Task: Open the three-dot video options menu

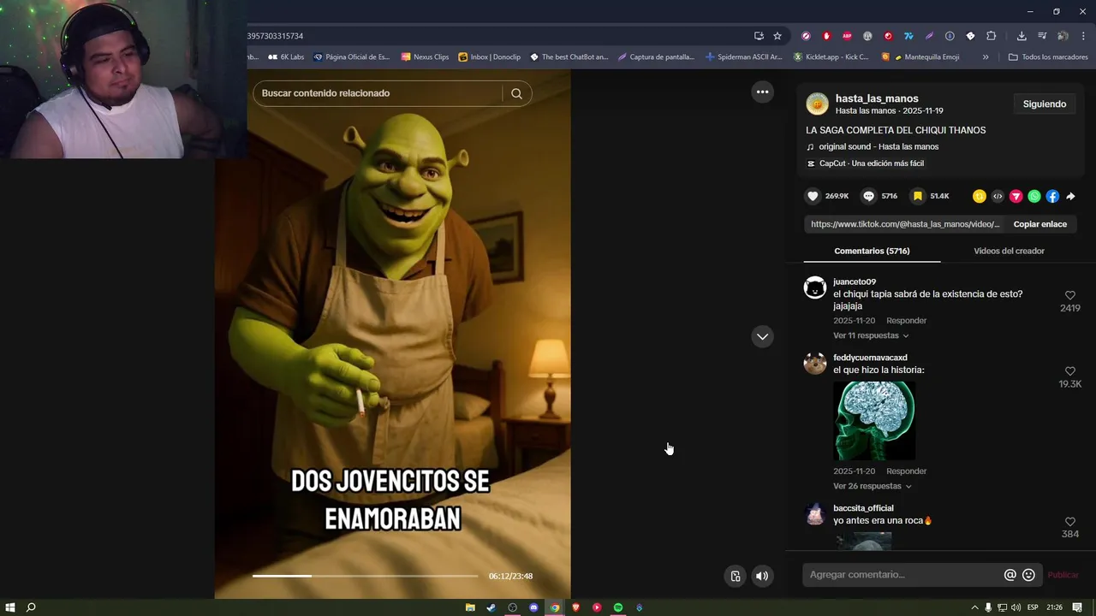Action: [x=762, y=92]
